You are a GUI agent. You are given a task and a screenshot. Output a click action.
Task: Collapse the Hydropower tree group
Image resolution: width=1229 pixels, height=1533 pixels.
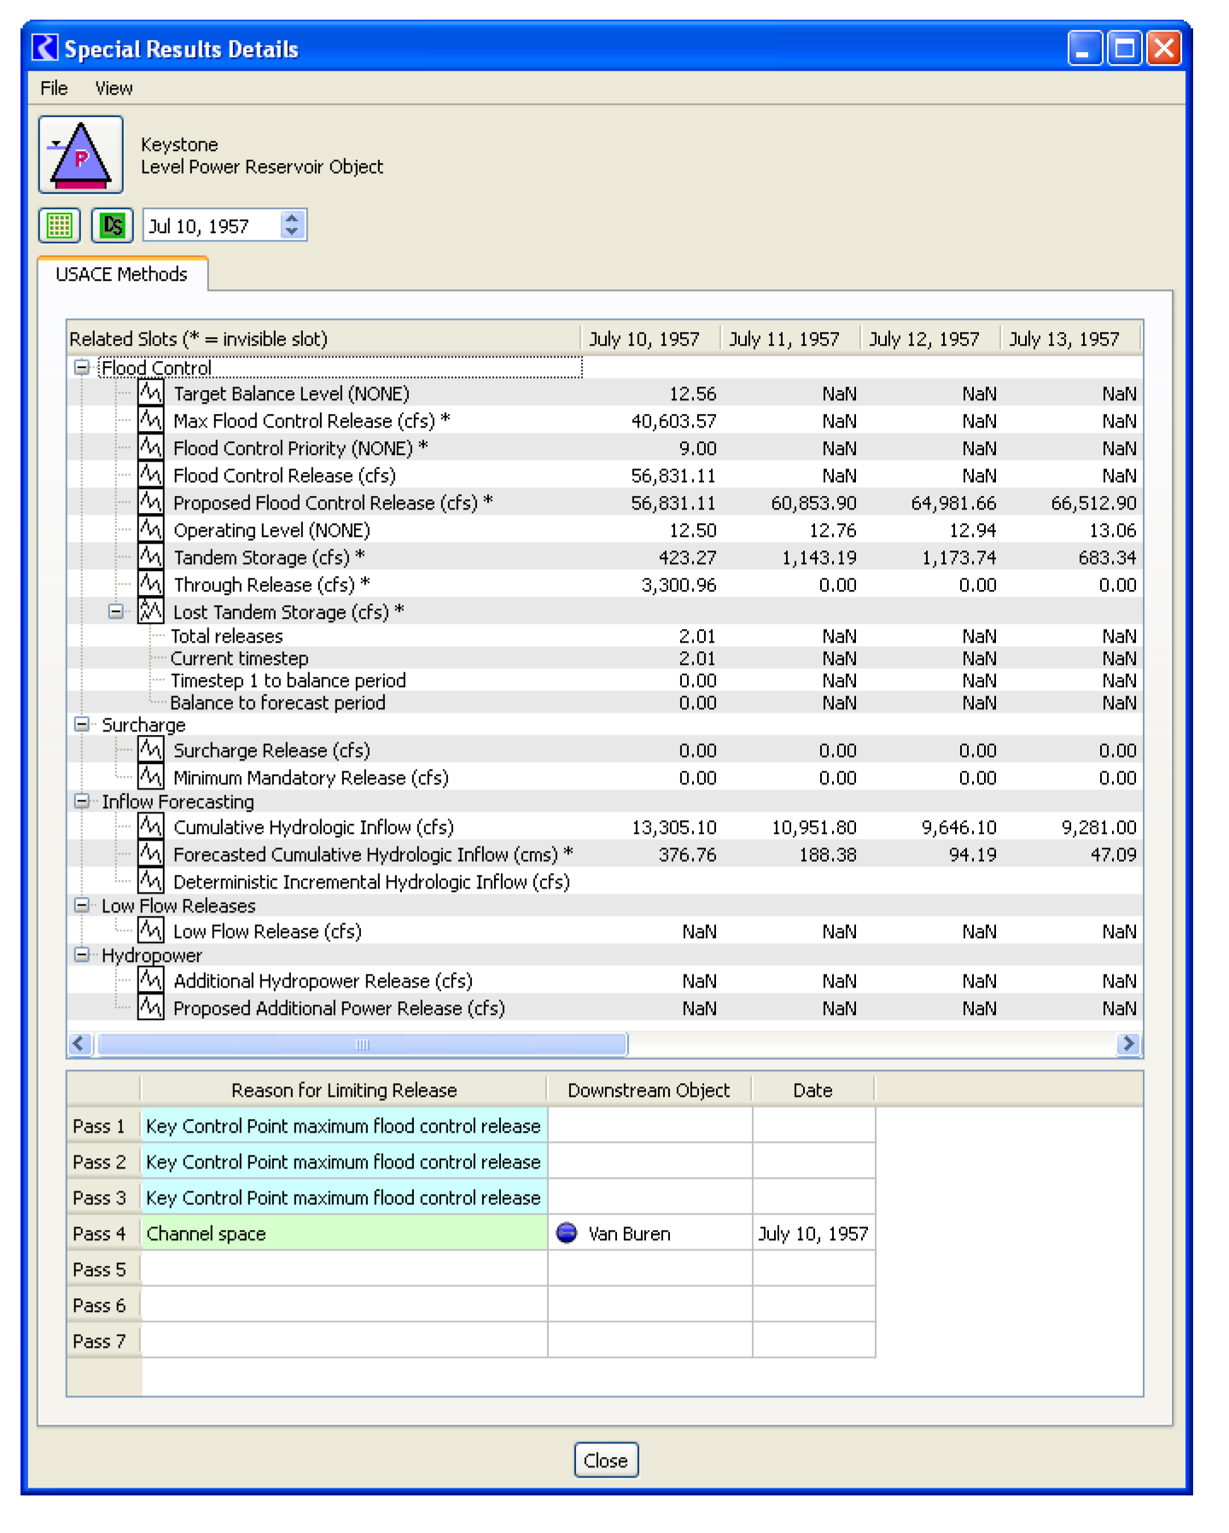click(82, 955)
